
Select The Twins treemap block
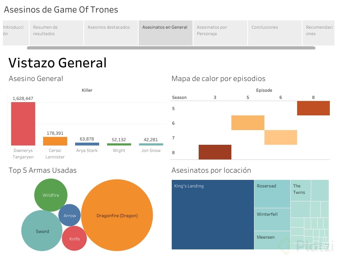pos(300,190)
